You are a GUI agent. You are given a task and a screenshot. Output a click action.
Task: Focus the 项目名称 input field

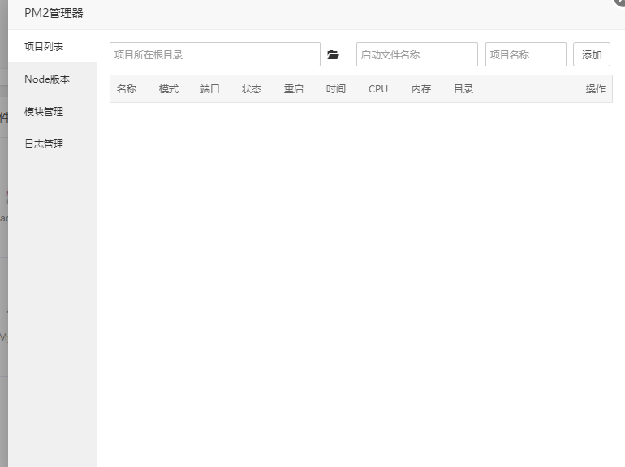coord(526,54)
